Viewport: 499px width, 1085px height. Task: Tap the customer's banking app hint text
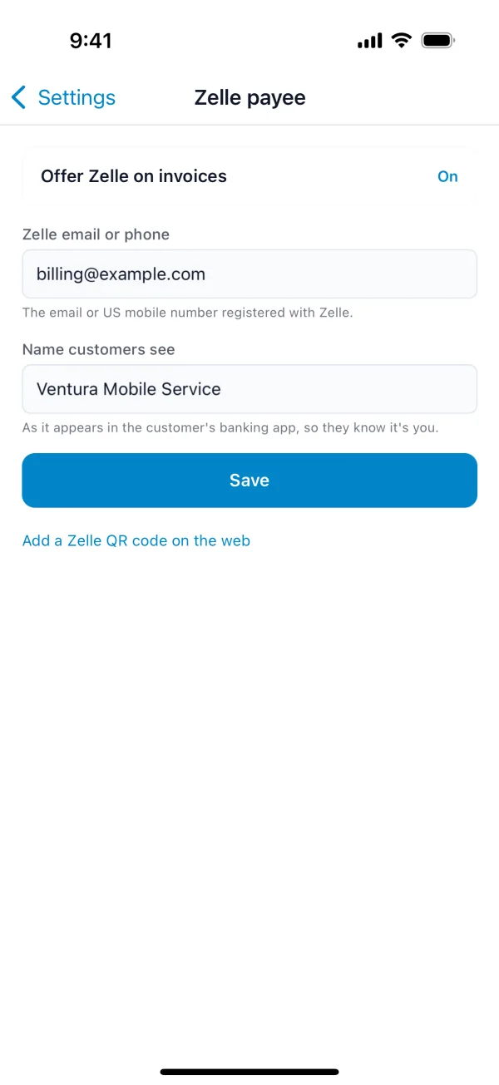click(x=230, y=427)
